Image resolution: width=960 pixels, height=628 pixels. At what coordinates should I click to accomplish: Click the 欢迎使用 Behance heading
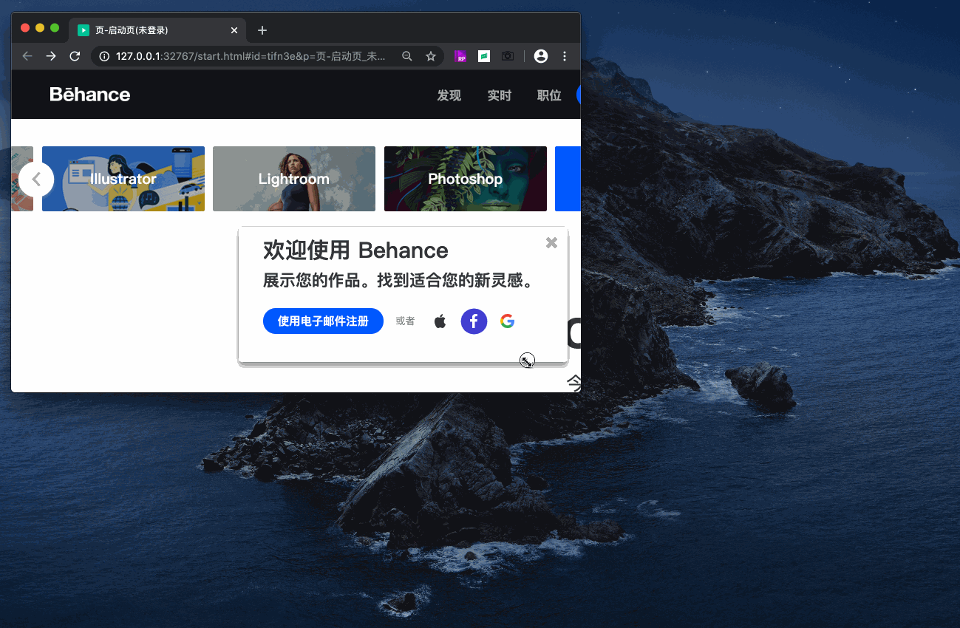tap(355, 250)
